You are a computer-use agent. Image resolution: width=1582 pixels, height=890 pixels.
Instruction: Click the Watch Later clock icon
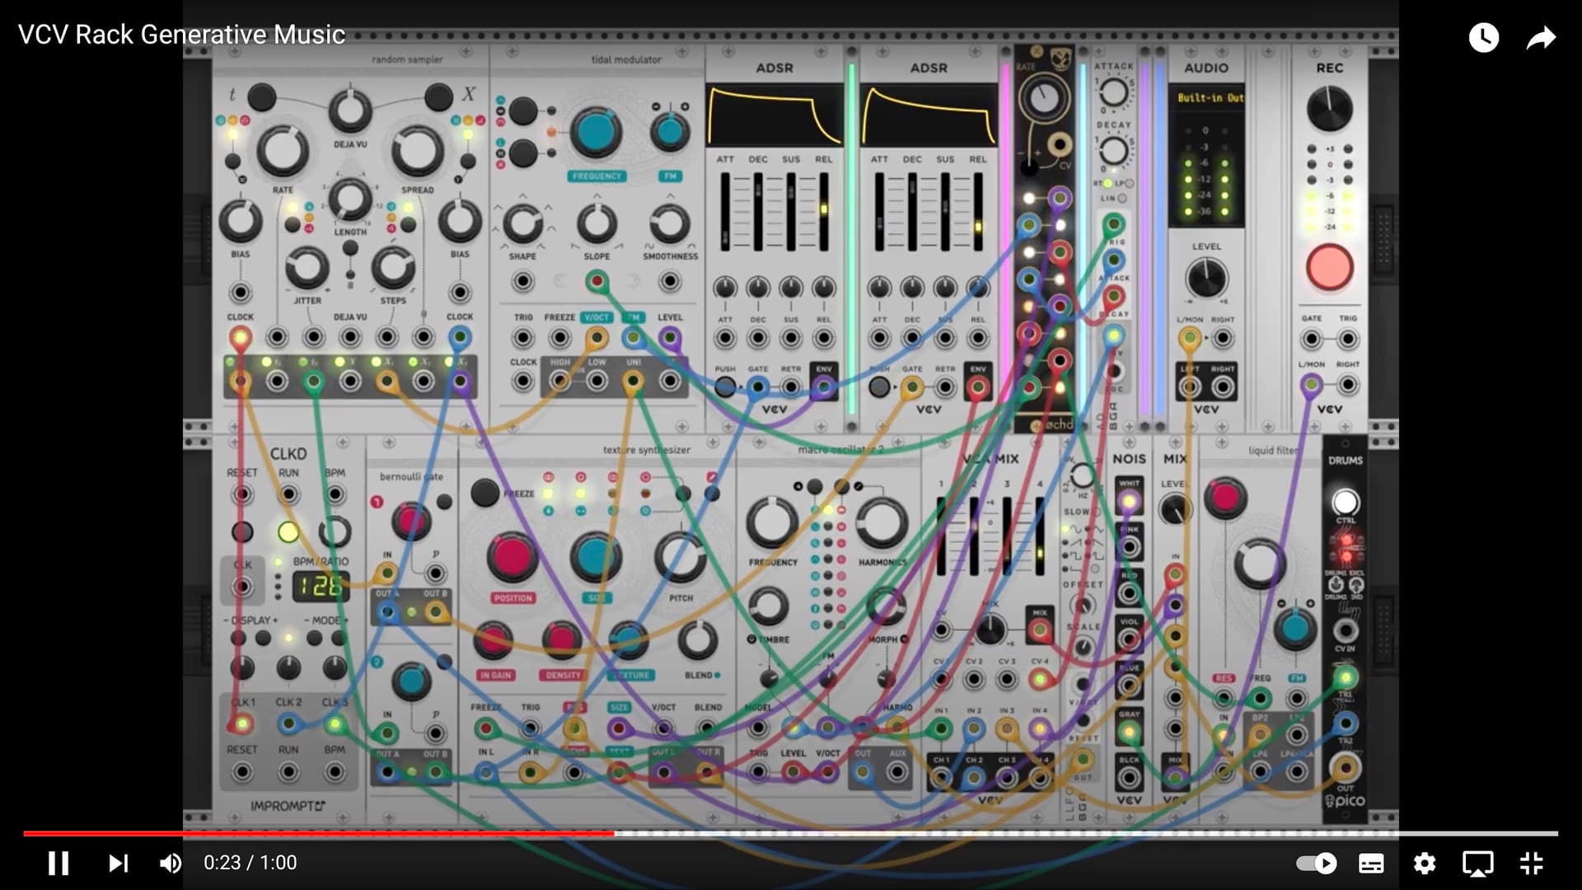1483,37
